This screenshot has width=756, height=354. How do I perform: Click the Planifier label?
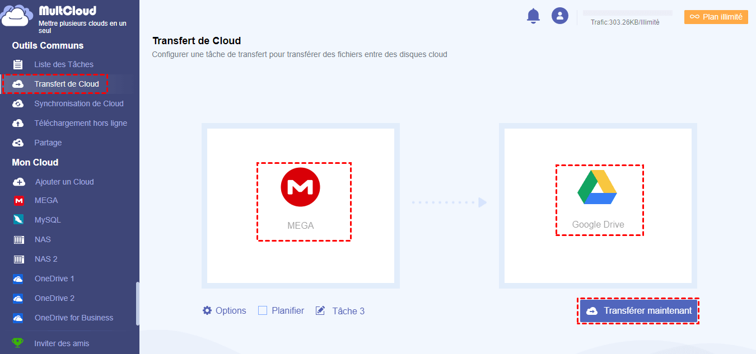coord(288,310)
